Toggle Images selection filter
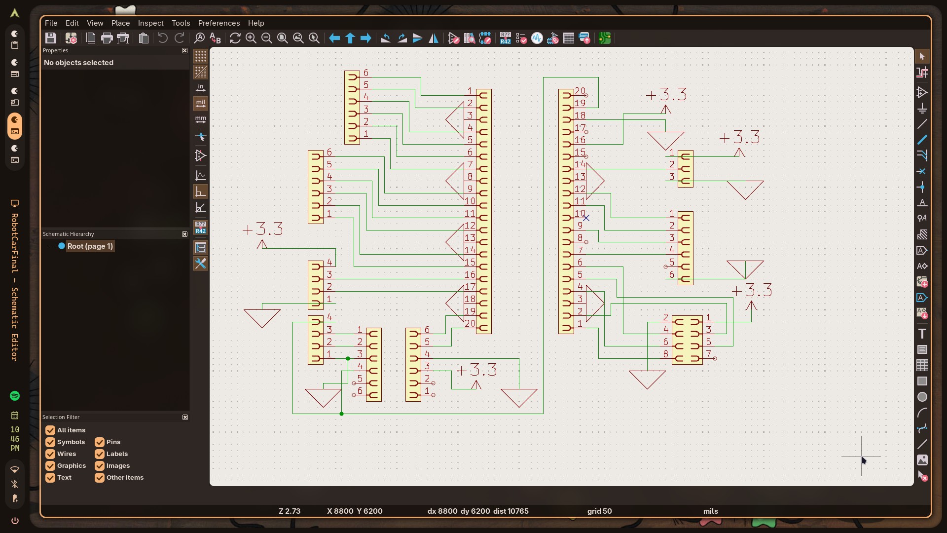 pyautogui.click(x=100, y=466)
